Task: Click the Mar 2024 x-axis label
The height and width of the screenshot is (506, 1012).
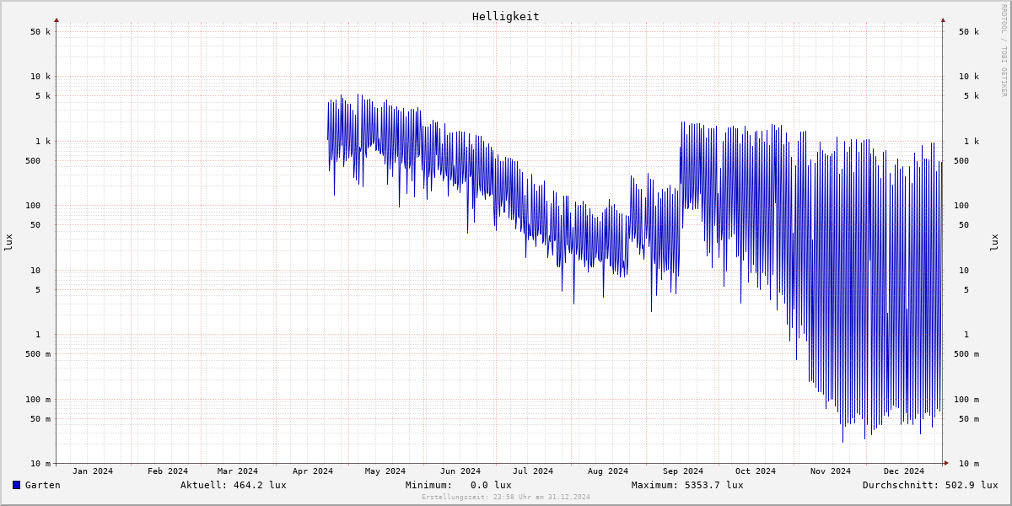Action: click(x=238, y=471)
